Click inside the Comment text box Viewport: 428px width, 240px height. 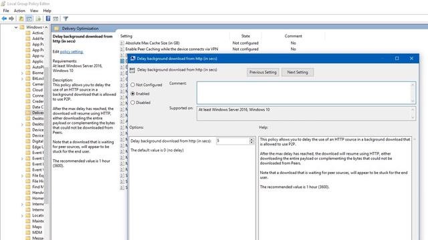click(x=304, y=93)
